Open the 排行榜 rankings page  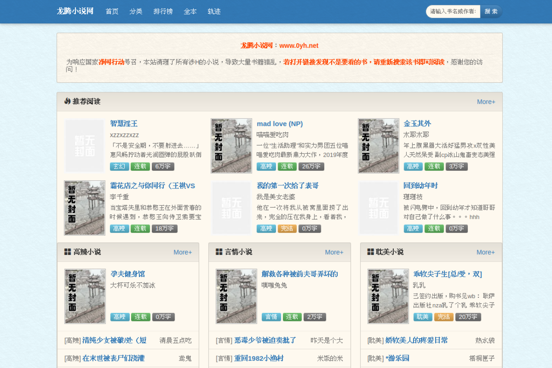(163, 12)
